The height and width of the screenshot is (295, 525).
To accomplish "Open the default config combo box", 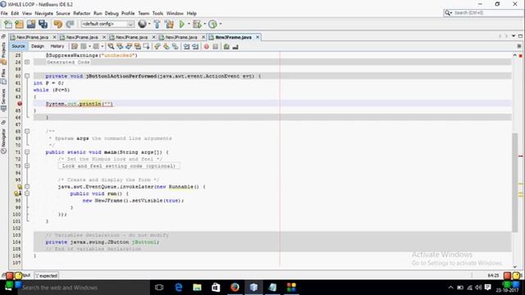I will coord(107,24).
